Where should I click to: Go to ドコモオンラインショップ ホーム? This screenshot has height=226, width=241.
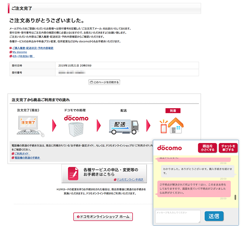tap(103, 217)
